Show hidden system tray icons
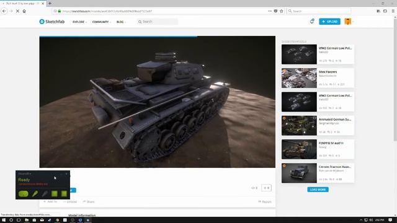397x223 pixels. click(x=361, y=220)
